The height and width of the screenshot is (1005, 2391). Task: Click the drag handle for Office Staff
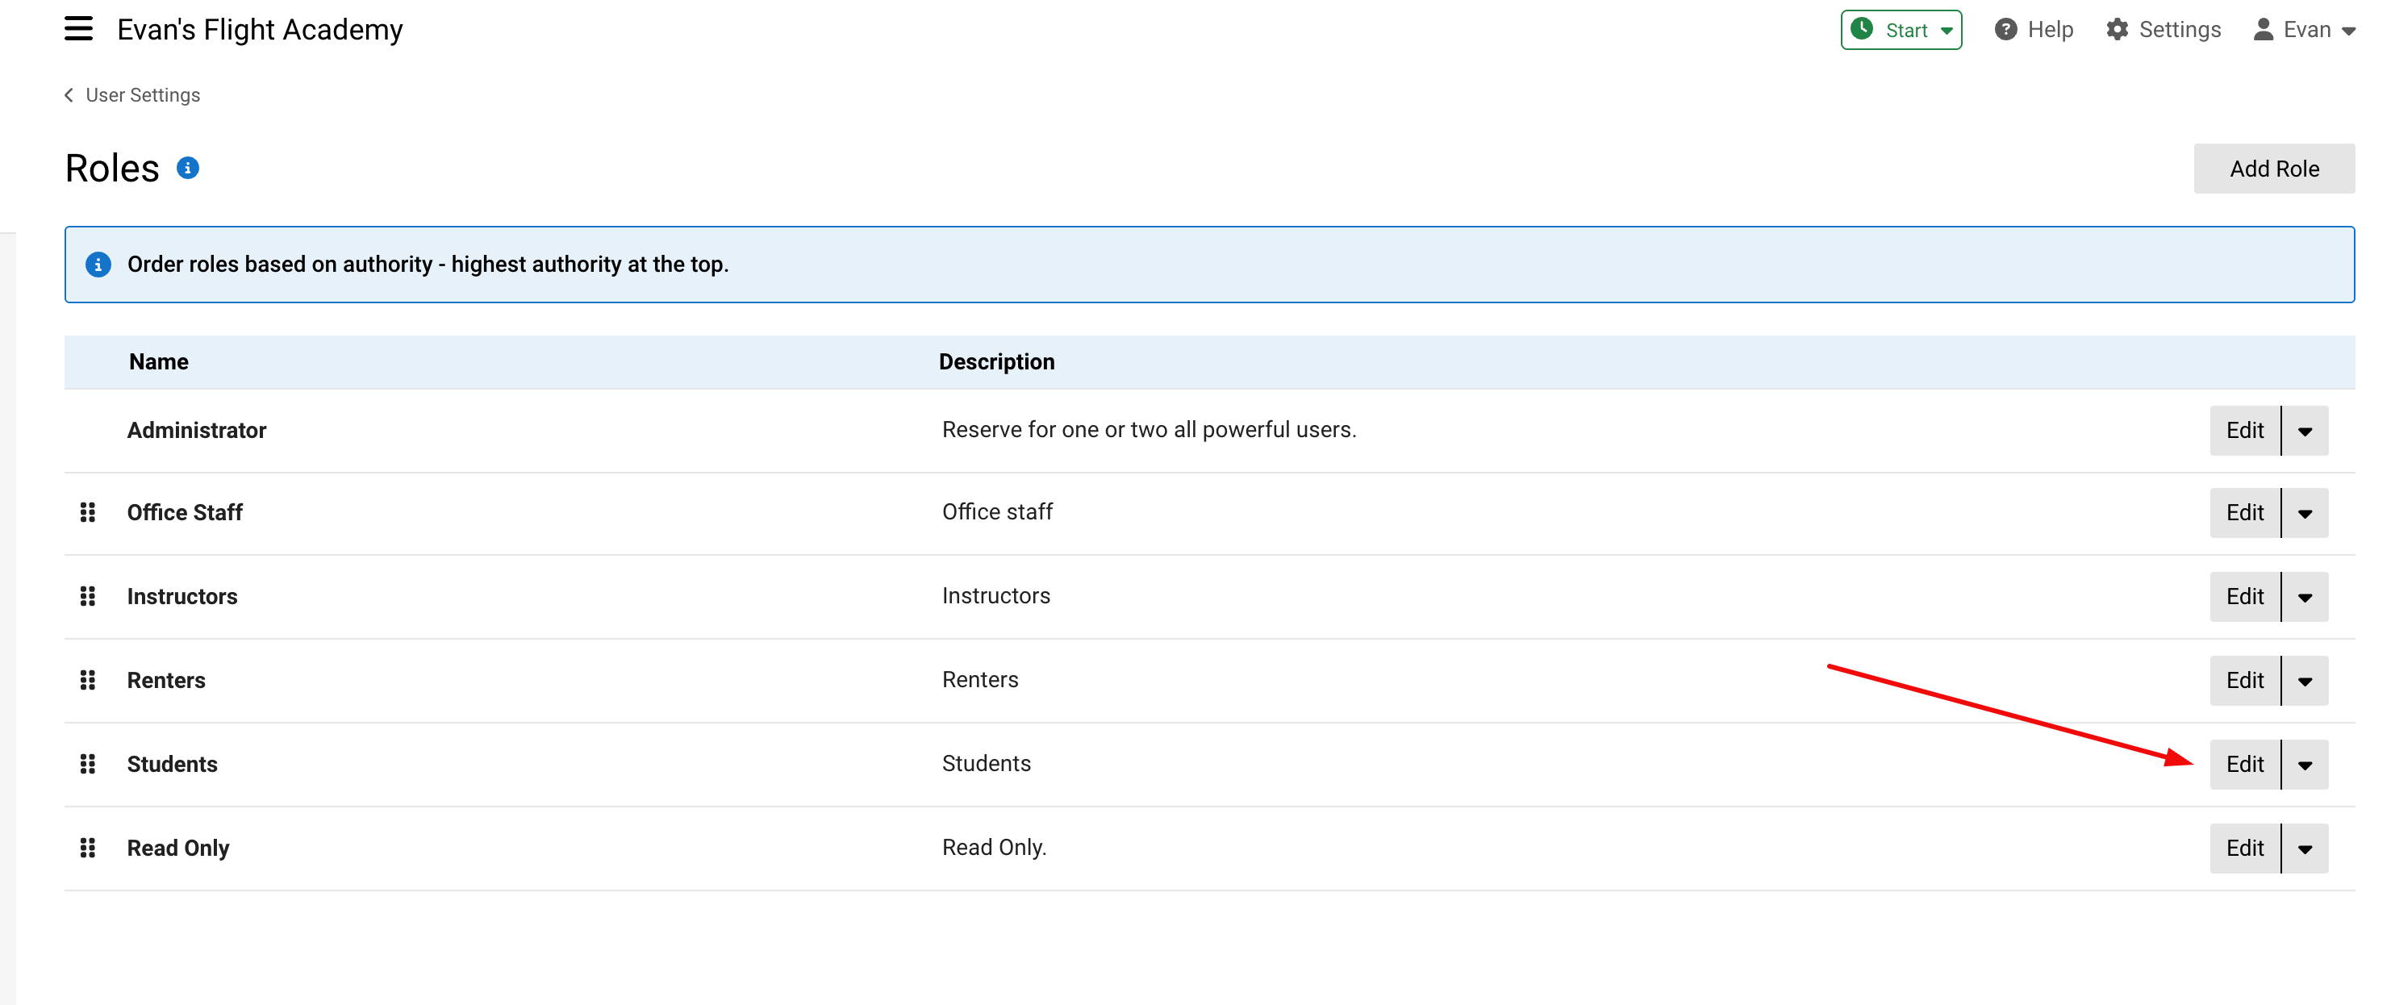88,512
